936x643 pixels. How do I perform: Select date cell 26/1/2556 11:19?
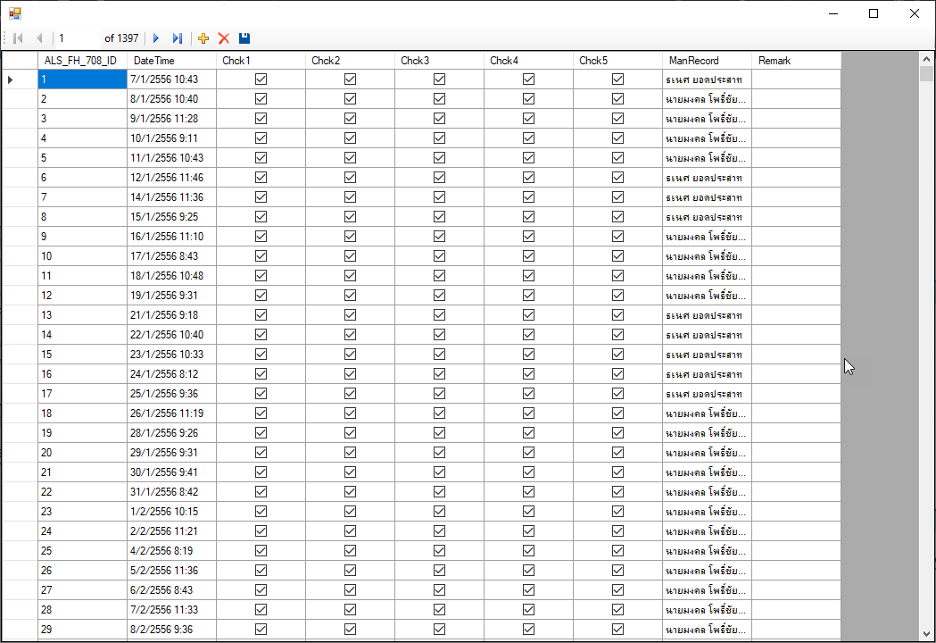click(x=171, y=413)
